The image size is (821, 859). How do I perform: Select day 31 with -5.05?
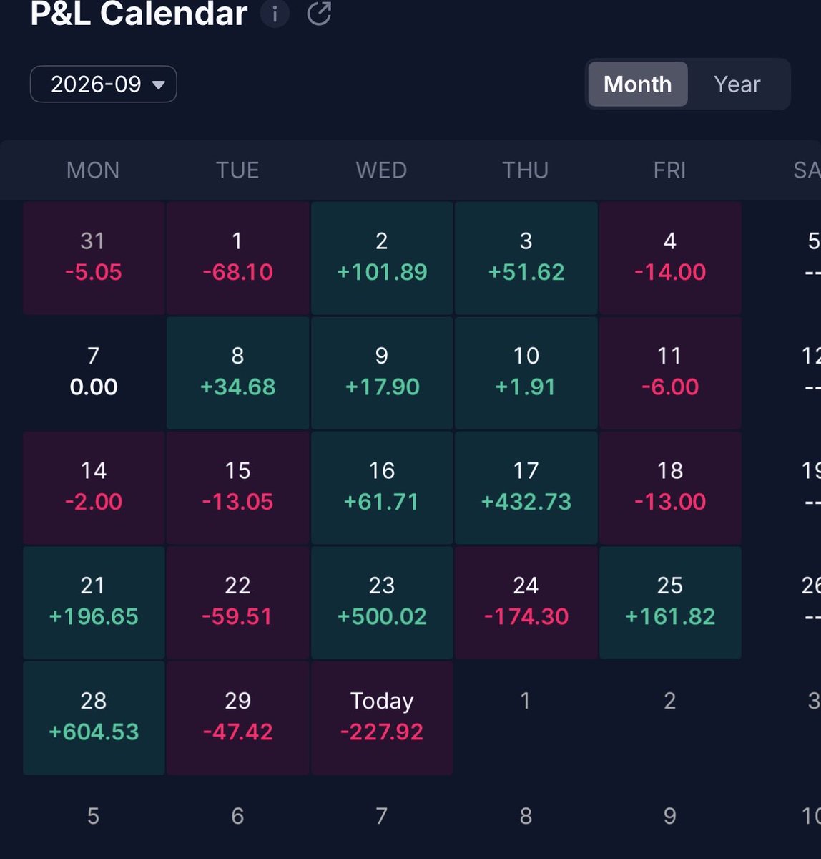[94, 258]
